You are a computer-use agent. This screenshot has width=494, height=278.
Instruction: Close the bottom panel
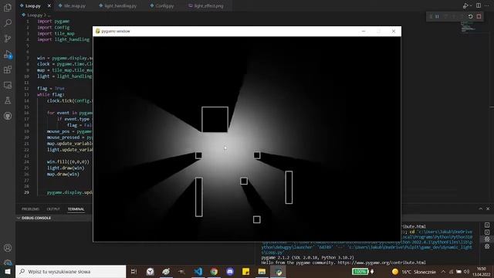(x=488, y=208)
